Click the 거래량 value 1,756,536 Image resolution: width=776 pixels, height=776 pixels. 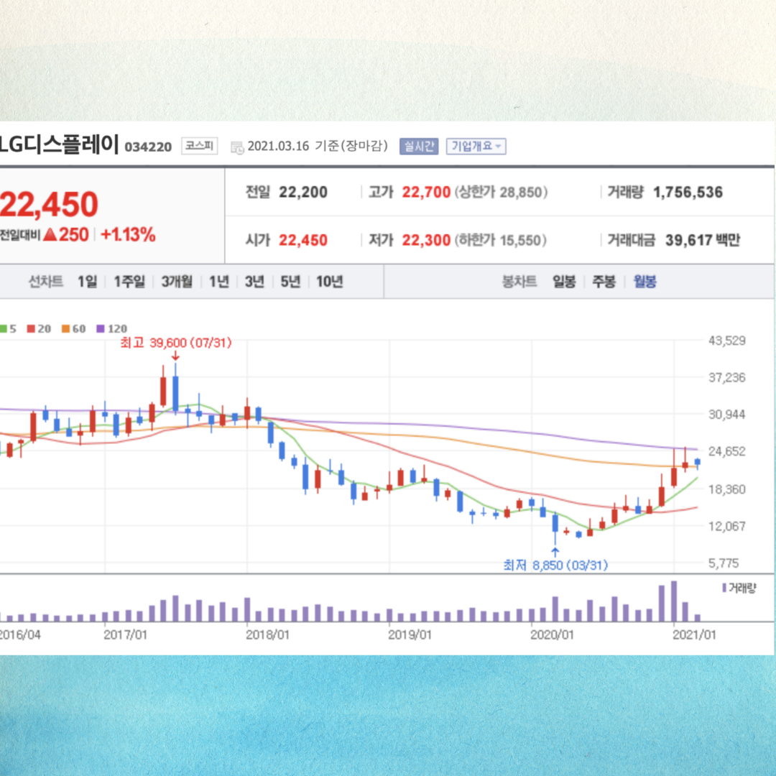[x=688, y=192]
